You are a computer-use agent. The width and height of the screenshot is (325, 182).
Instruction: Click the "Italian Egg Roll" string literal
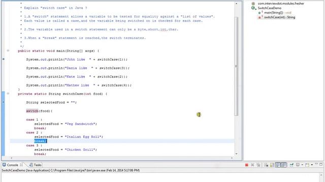coord(83,136)
